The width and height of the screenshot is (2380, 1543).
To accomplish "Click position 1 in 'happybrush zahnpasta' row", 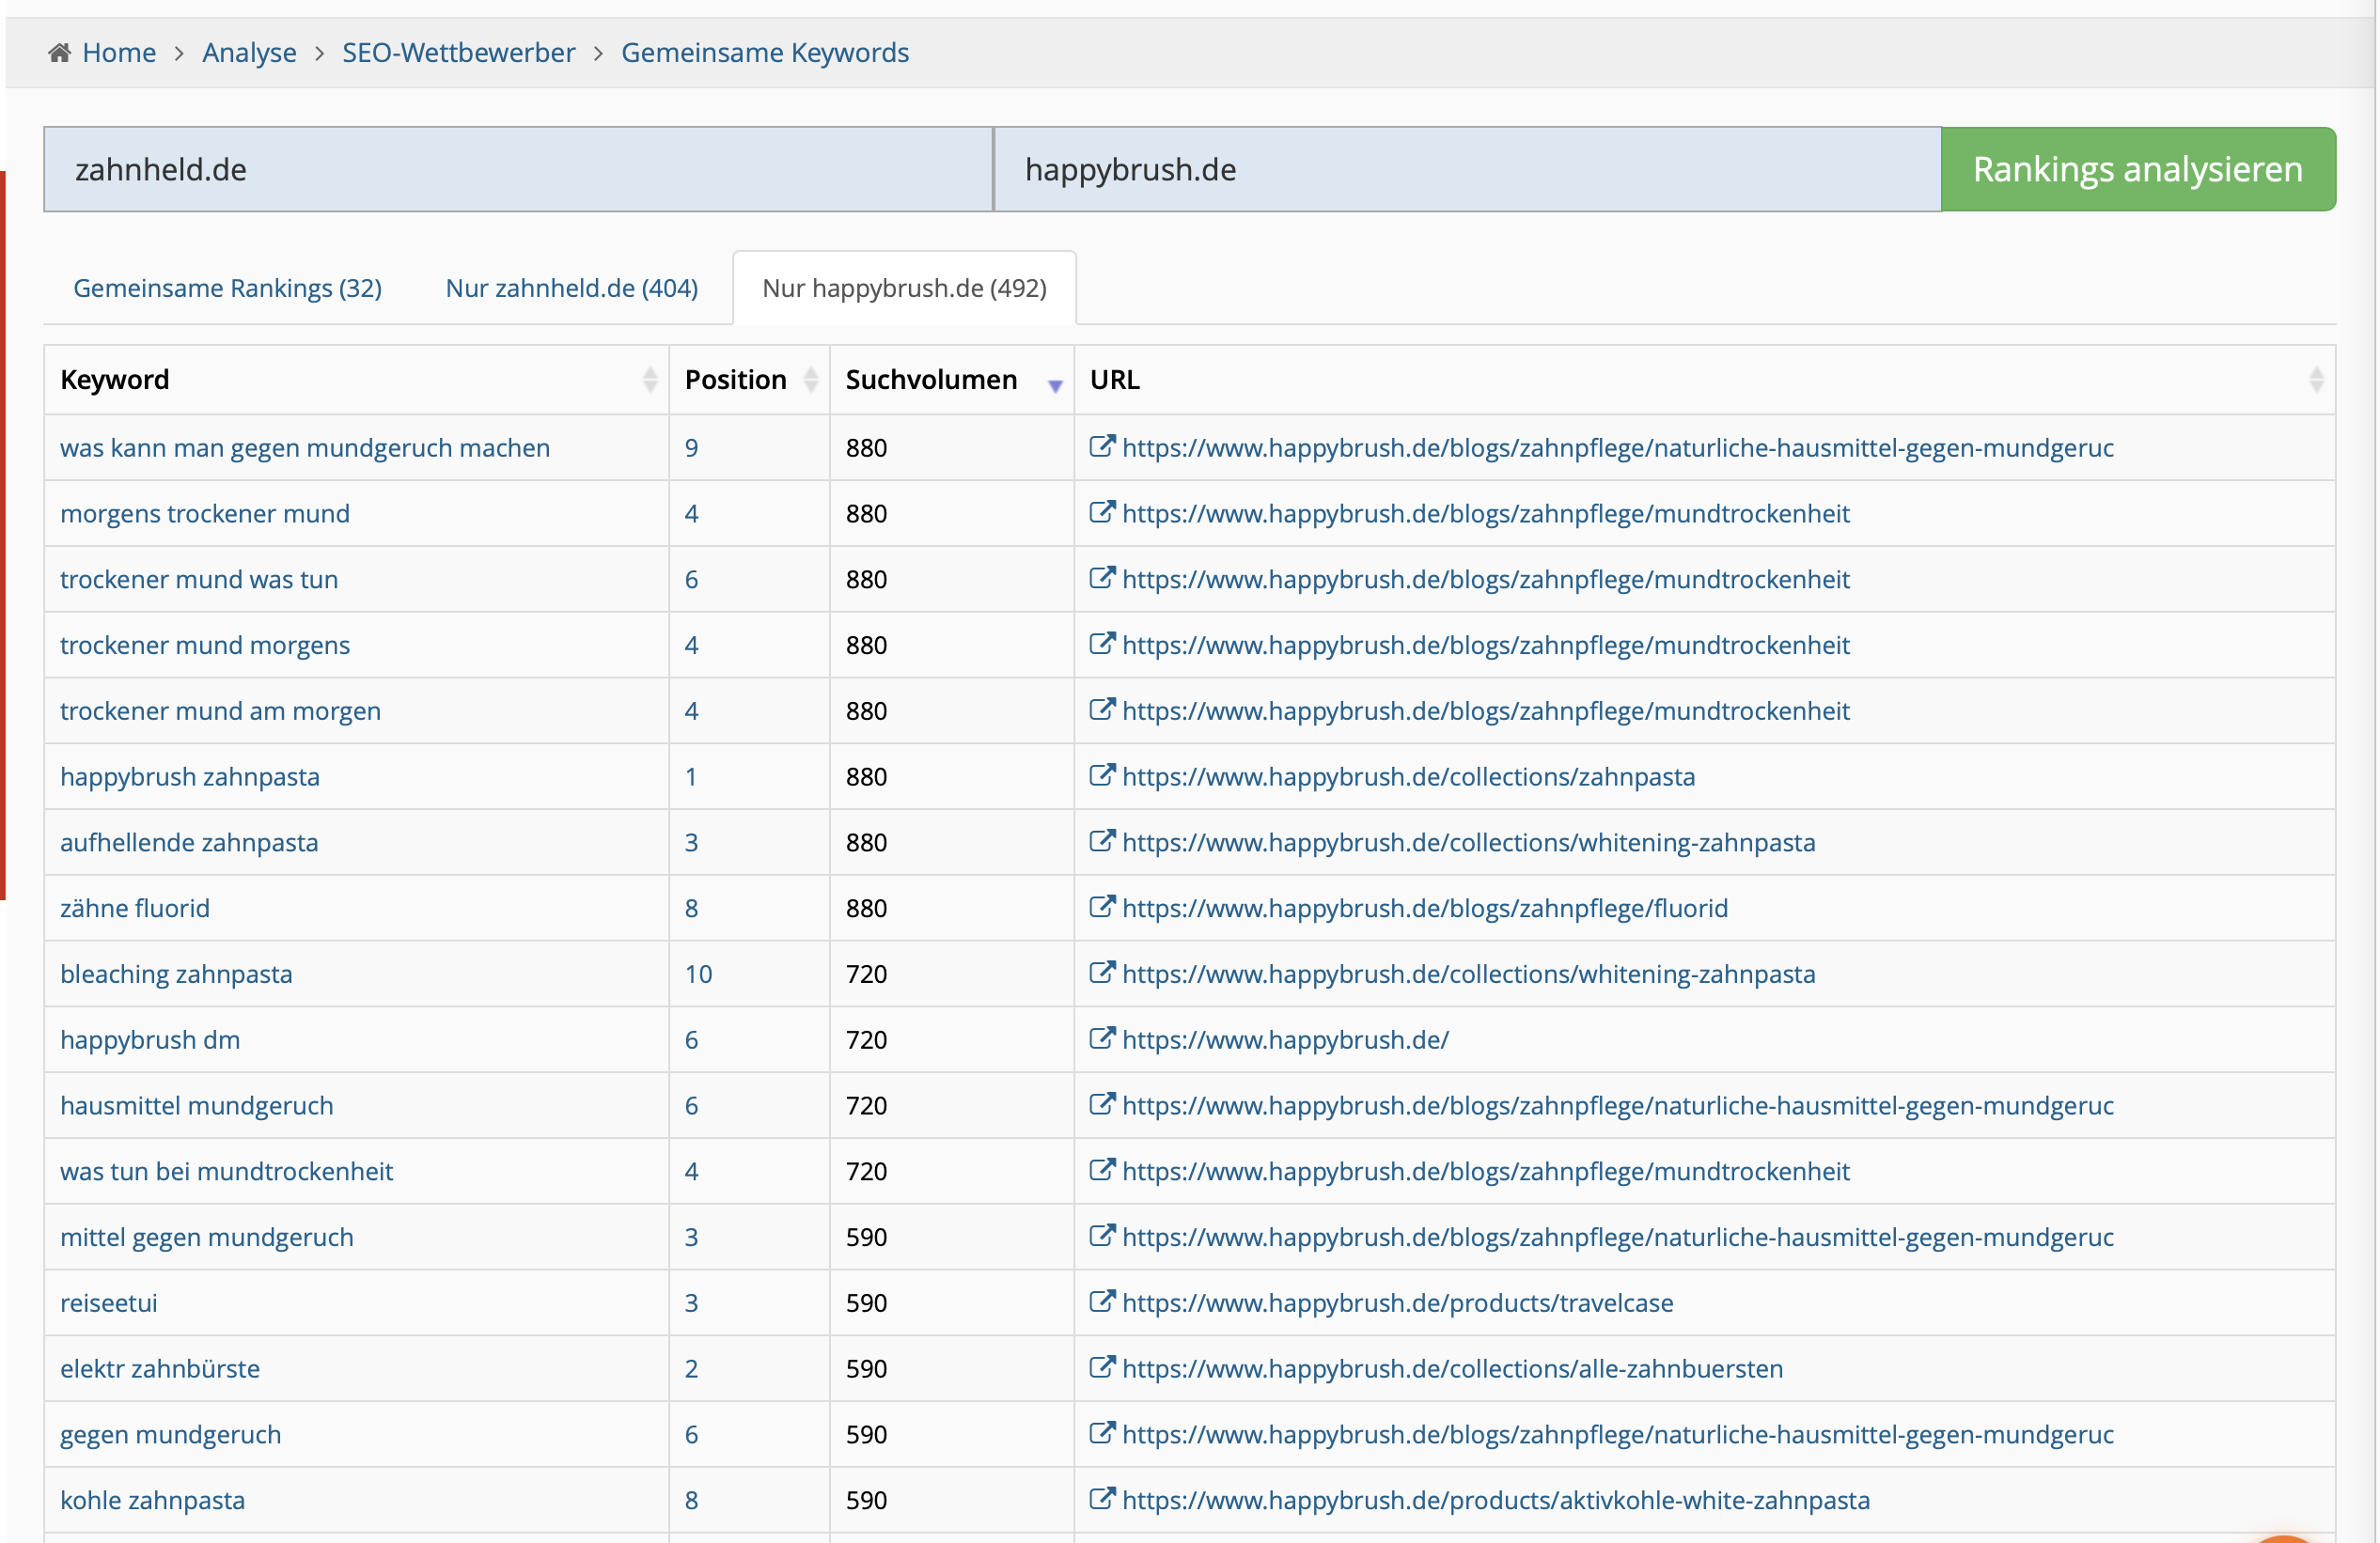I will [691, 777].
